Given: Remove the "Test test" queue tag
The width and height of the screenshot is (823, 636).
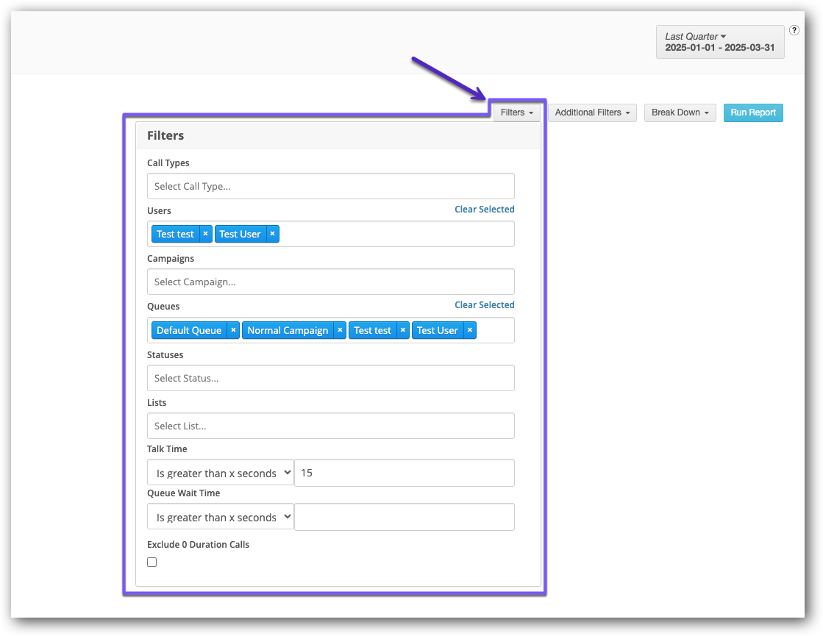Looking at the screenshot, I should pyautogui.click(x=402, y=329).
